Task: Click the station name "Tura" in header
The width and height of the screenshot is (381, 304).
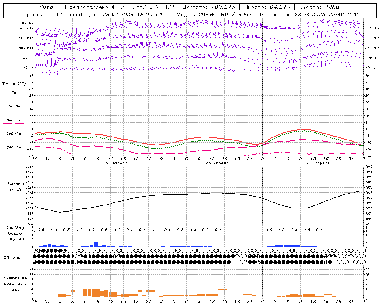Action: tap(46, 7)
